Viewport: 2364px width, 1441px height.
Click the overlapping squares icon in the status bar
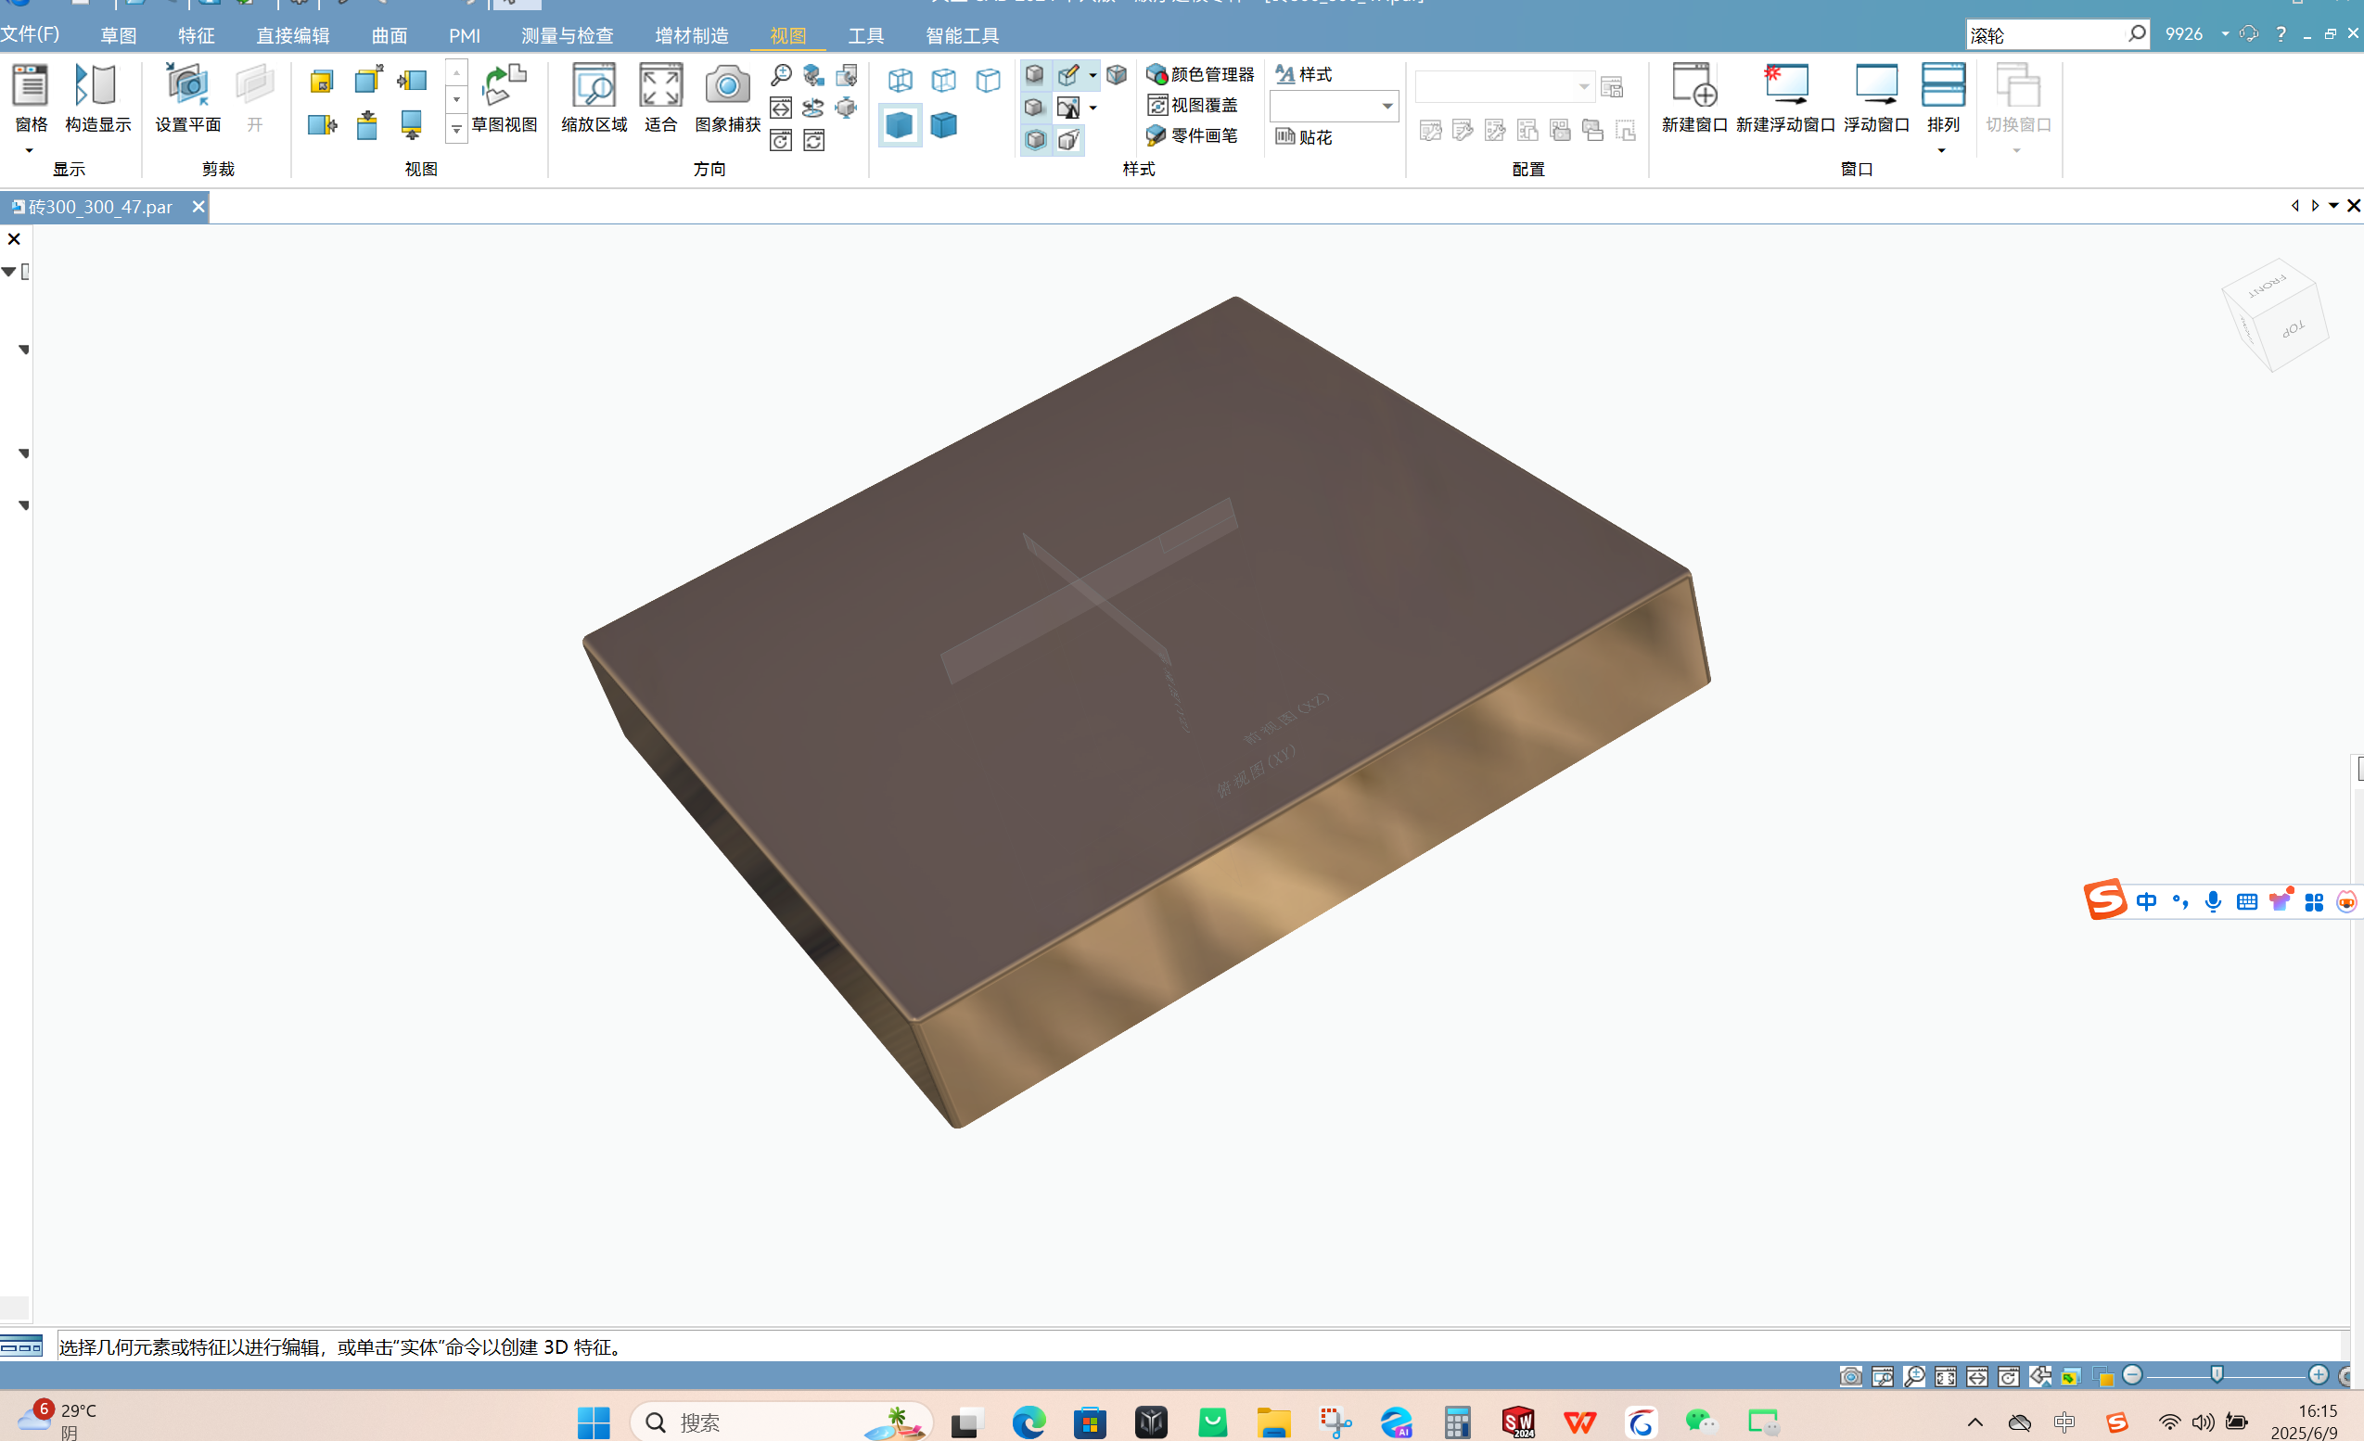point(2103,1377)
